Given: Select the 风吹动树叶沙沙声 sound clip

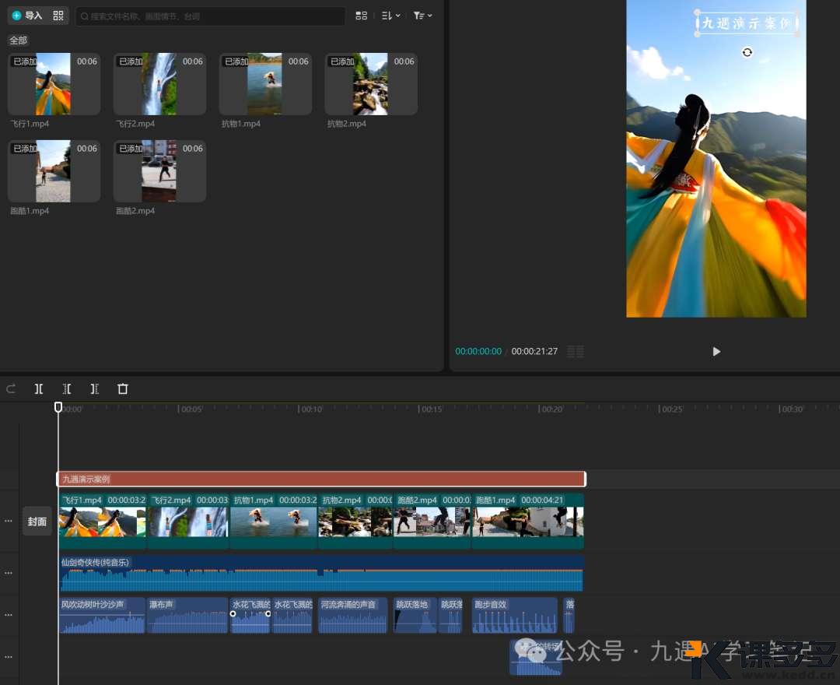Looking at the screenshot, I should [102, 615].
